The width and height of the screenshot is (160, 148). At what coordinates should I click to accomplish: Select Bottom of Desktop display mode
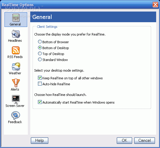pyautogui.click(x=40, y=48)
